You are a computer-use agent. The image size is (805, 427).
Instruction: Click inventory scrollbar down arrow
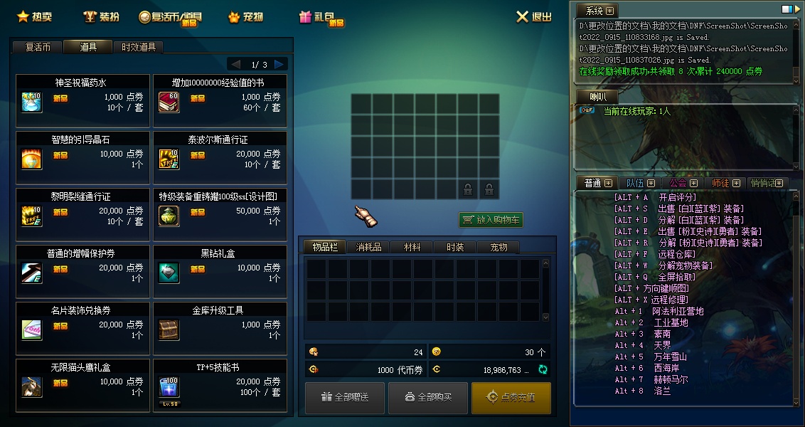[545, 317]
